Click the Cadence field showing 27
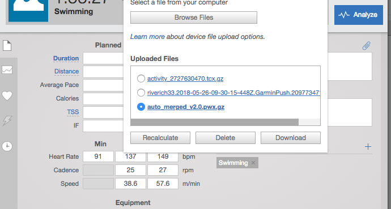Screen dimensions: 391x209 pyautogui.click(x=163, y=170)
